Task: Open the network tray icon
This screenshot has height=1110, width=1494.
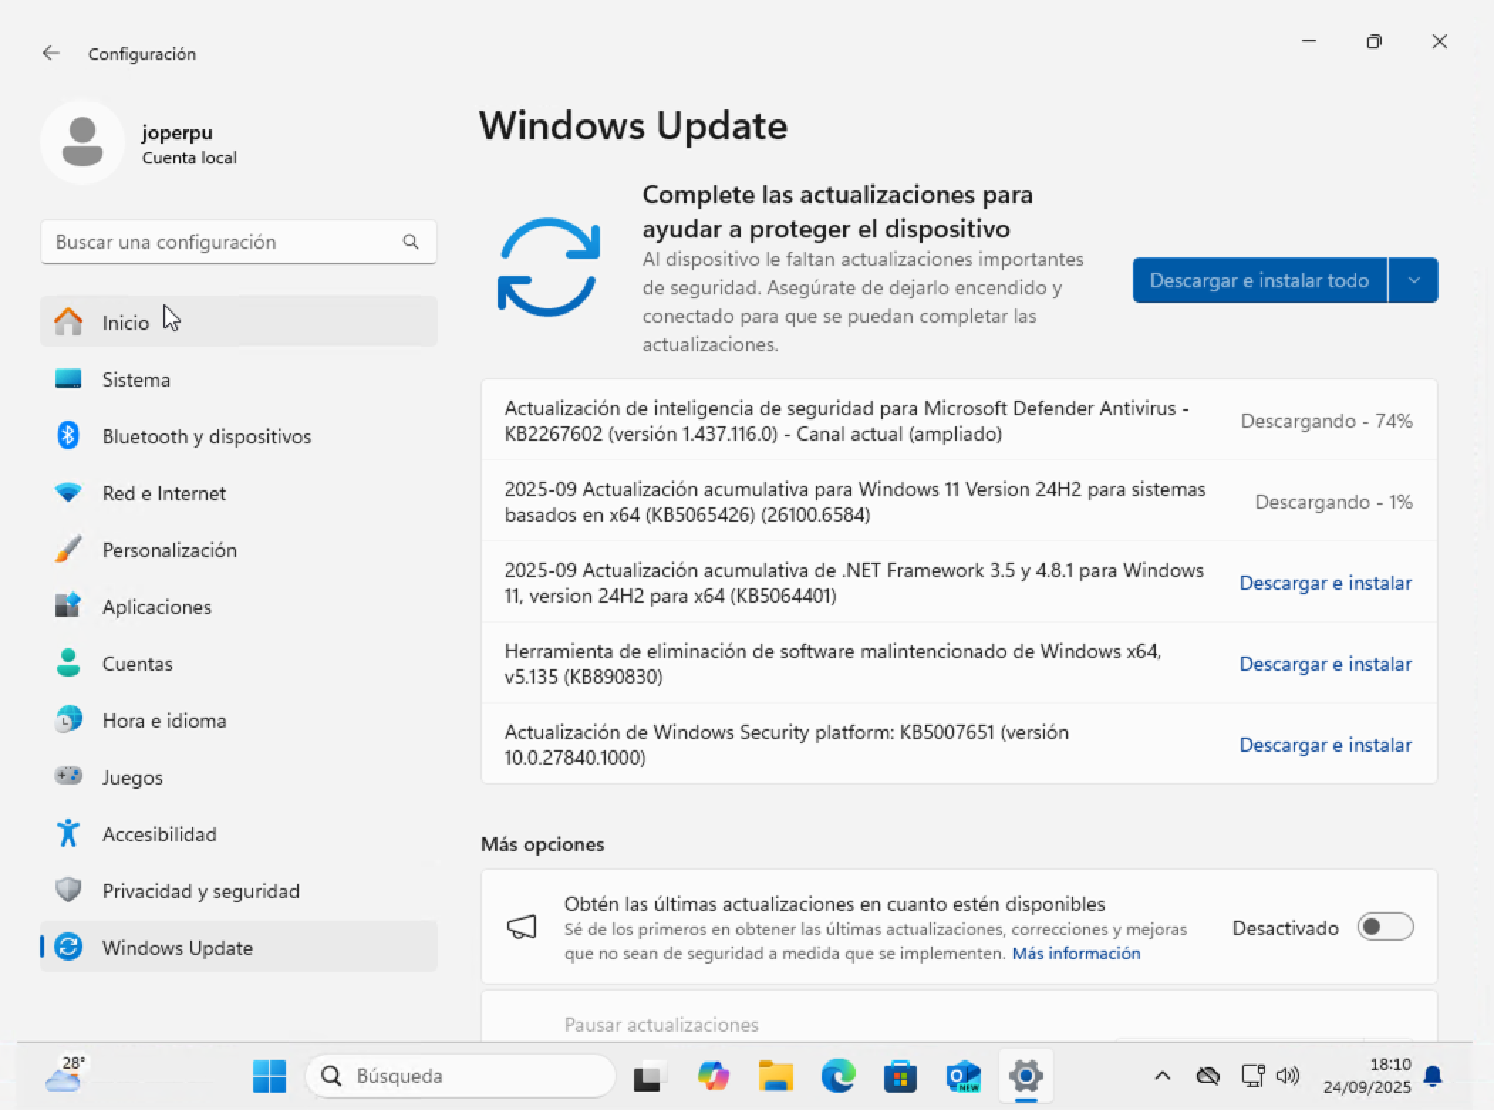Action: [x=1252, y=1076]
